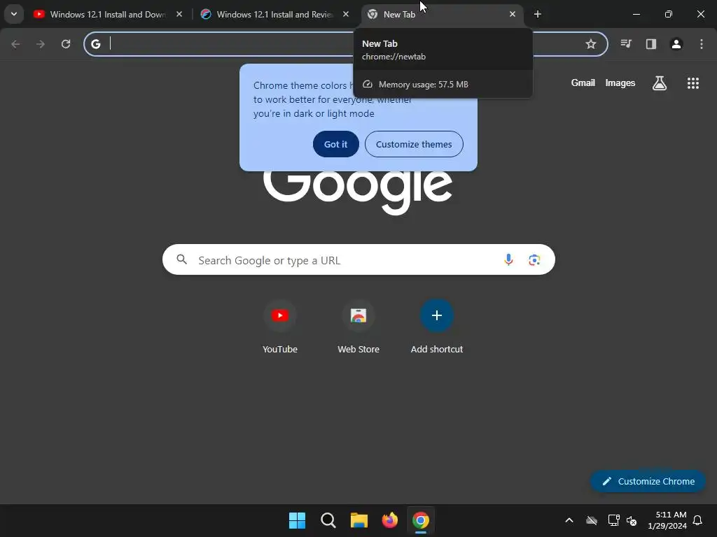Open the network status tray icon
Screen dimensions: 717x537
[613, 520]
